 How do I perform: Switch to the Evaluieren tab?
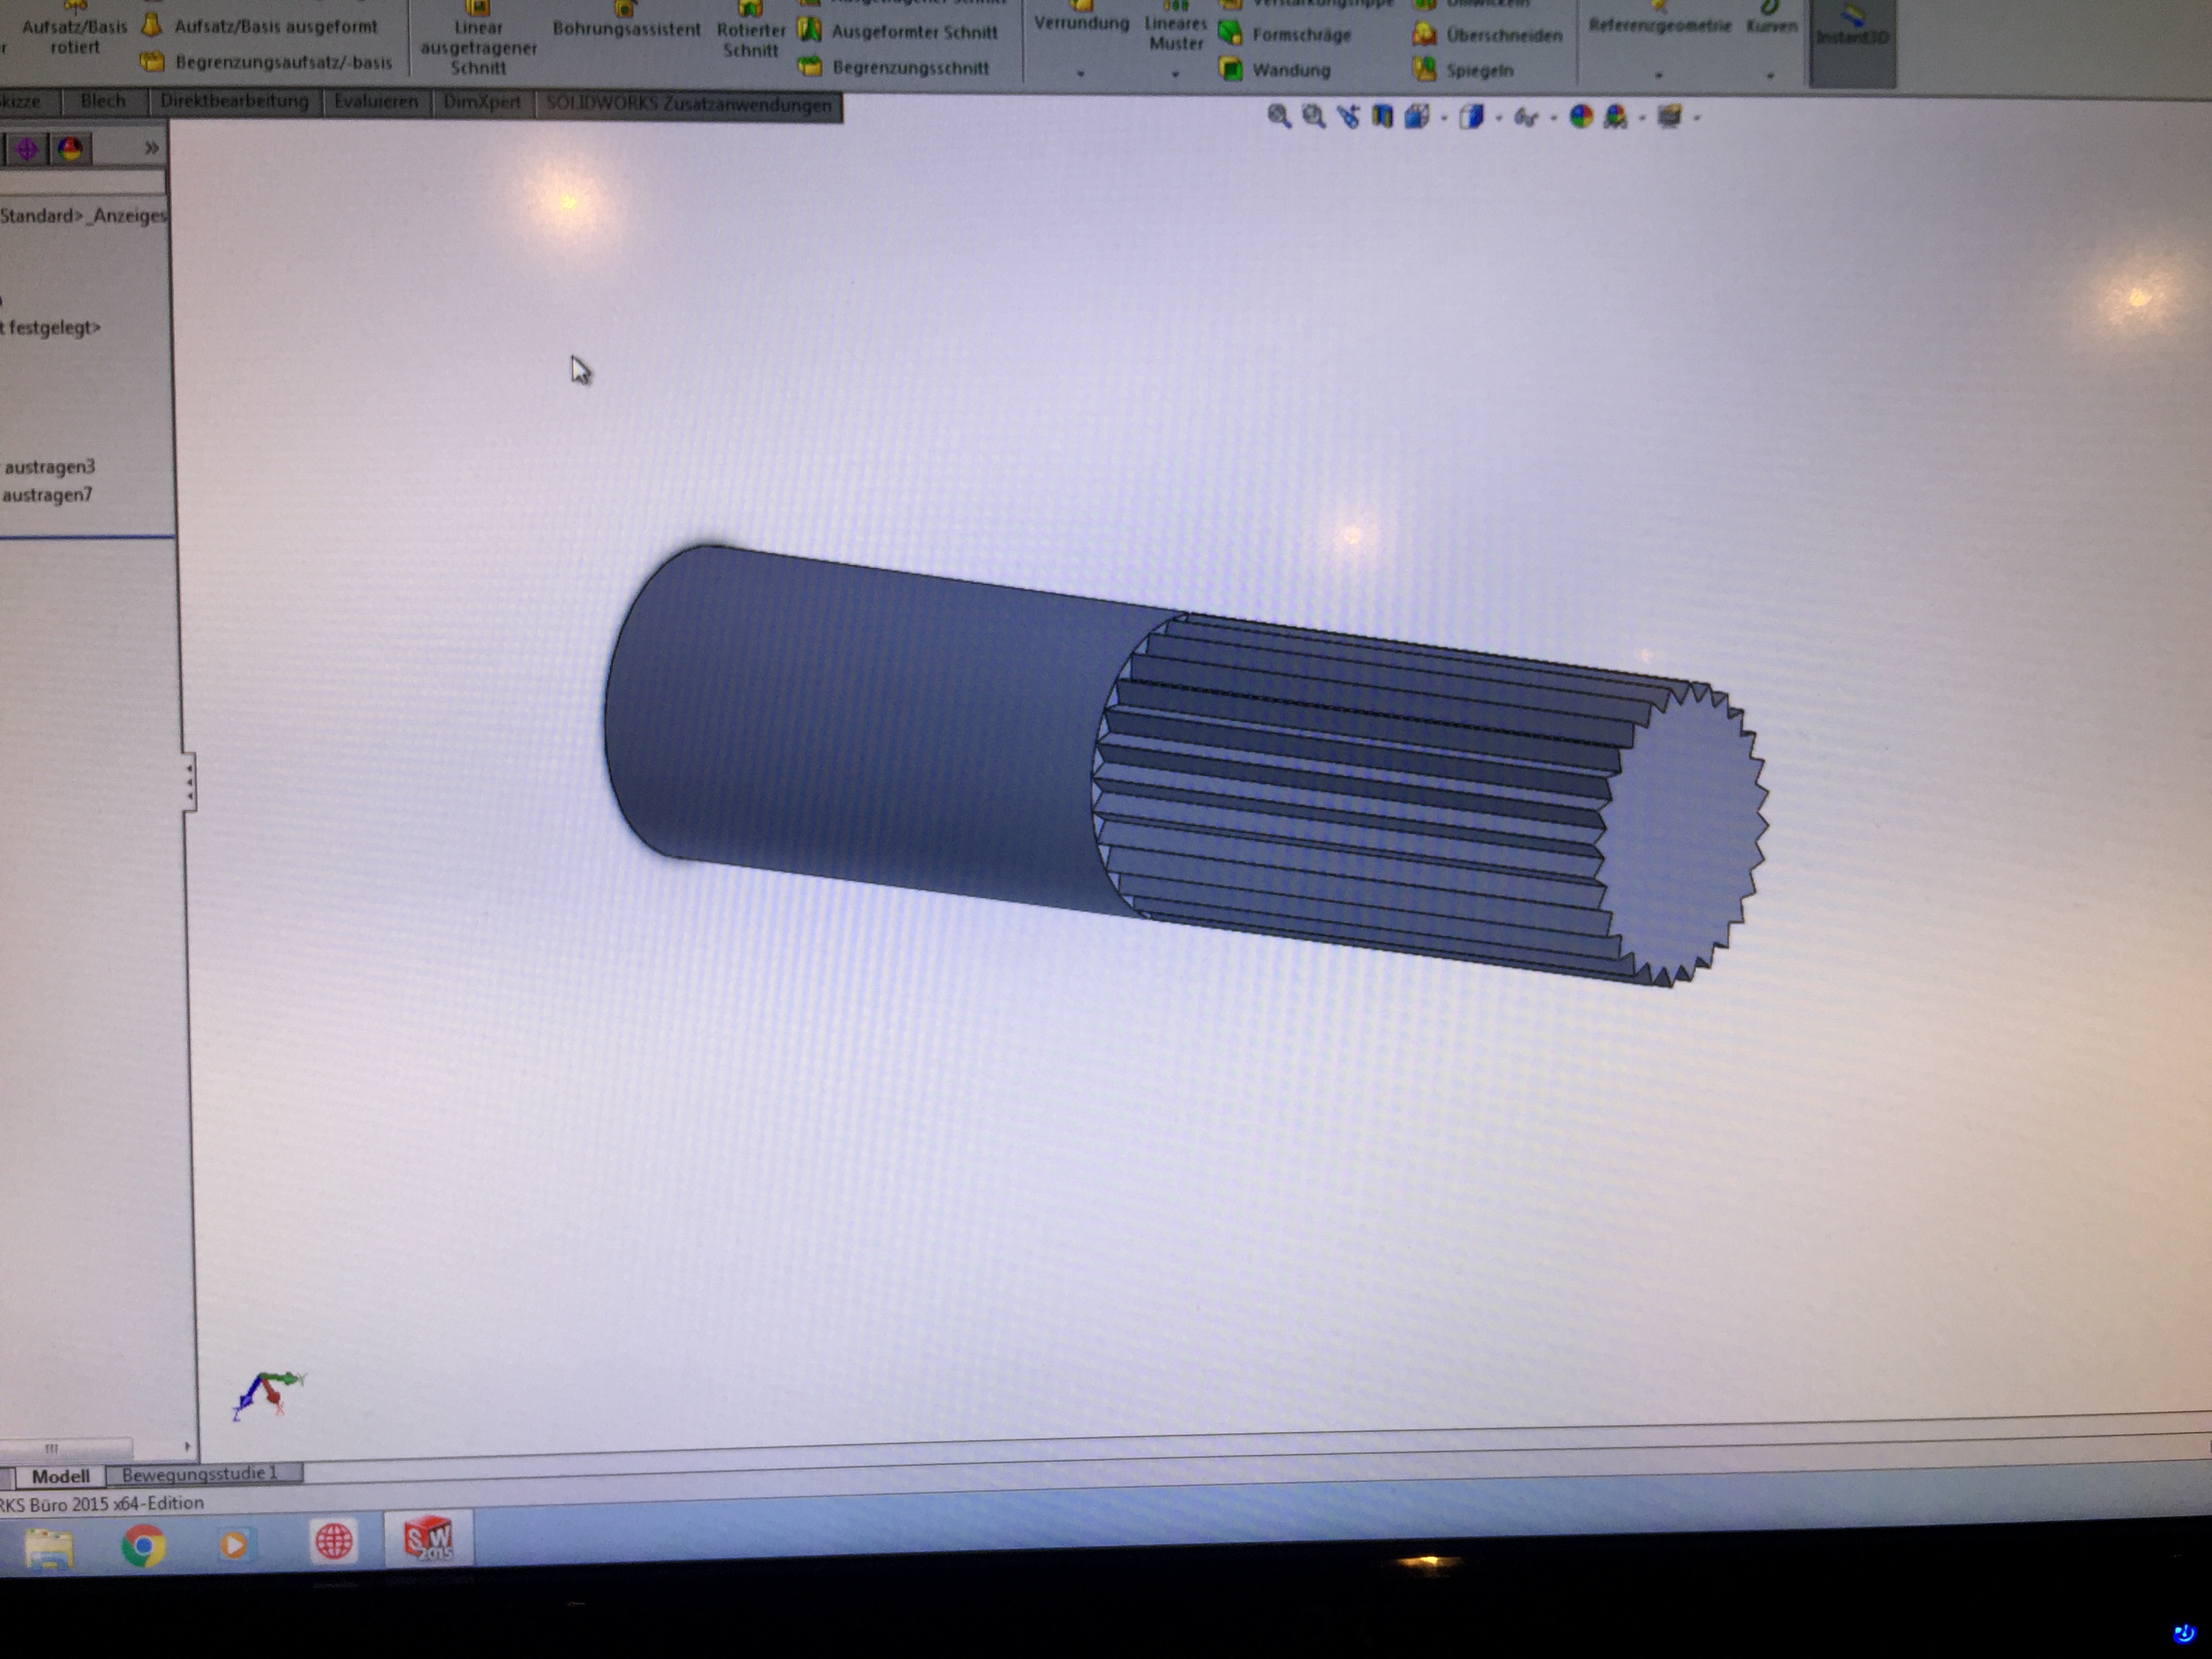pyautogui.click(x=376, y=102)
